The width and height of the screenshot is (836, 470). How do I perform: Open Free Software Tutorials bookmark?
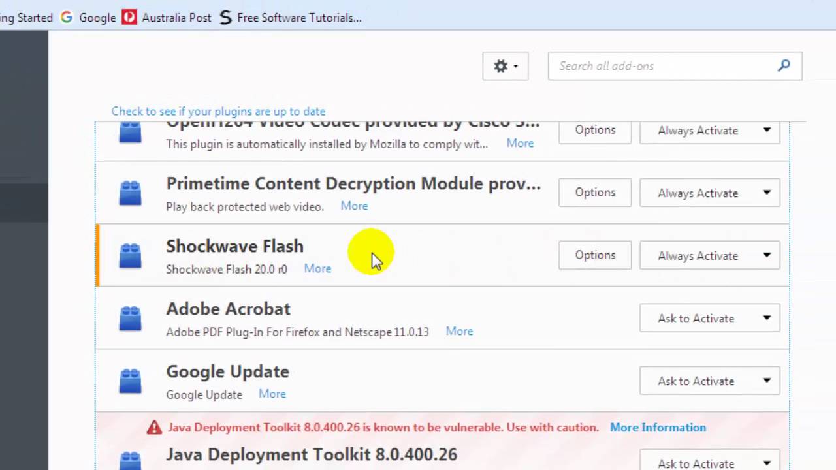(290, 18)
